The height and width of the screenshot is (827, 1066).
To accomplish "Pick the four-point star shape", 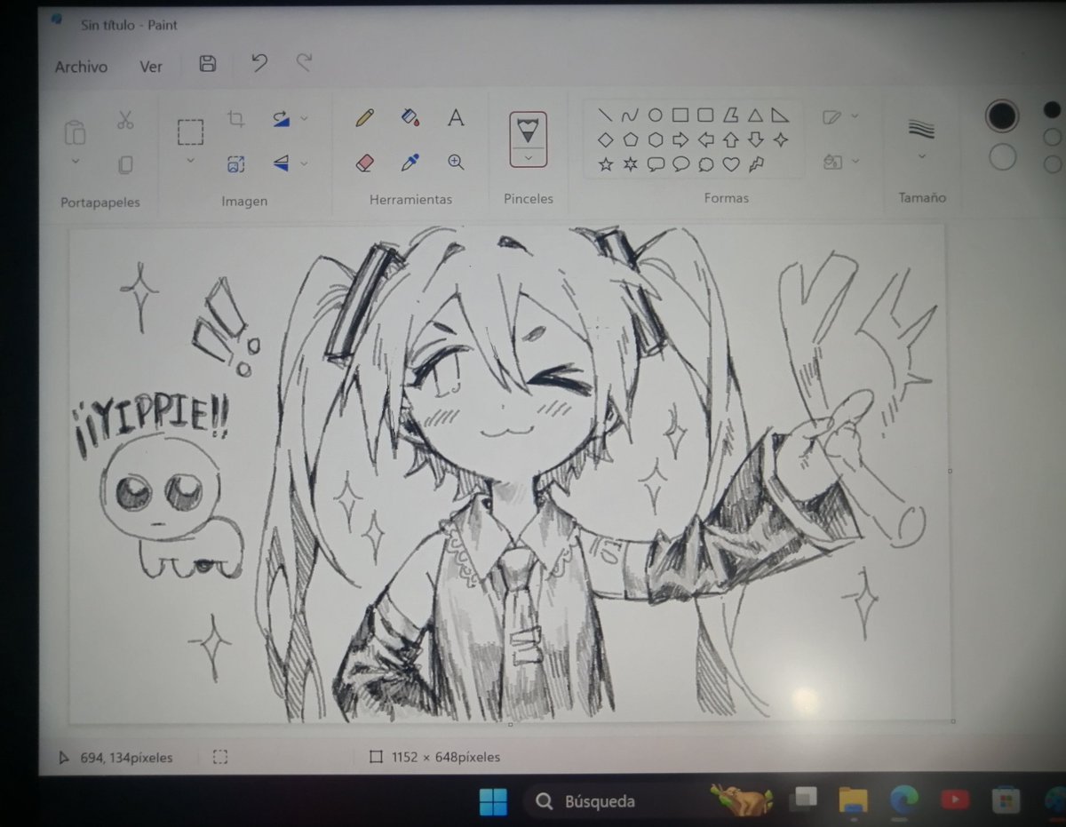I will pyautogui.click(x=781, y=139).
